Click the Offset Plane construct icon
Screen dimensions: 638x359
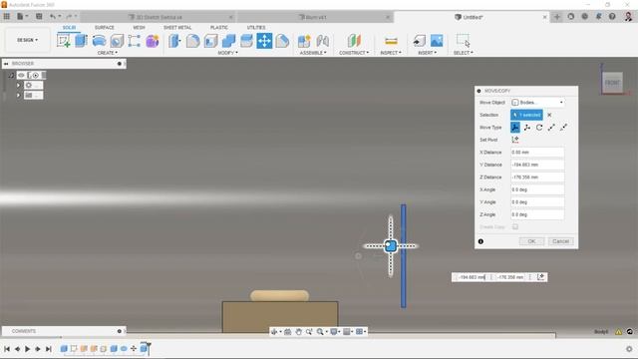click(x=354, y=41)
